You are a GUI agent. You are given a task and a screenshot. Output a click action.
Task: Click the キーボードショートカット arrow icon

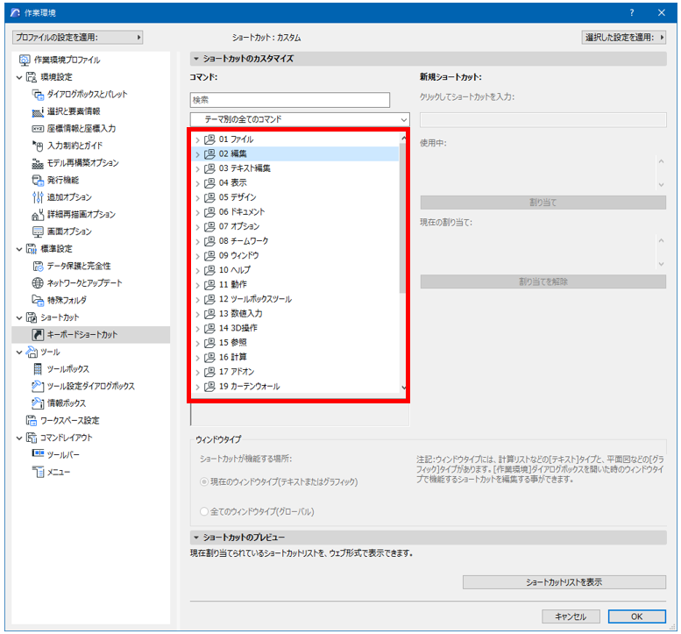coord(39,335)
